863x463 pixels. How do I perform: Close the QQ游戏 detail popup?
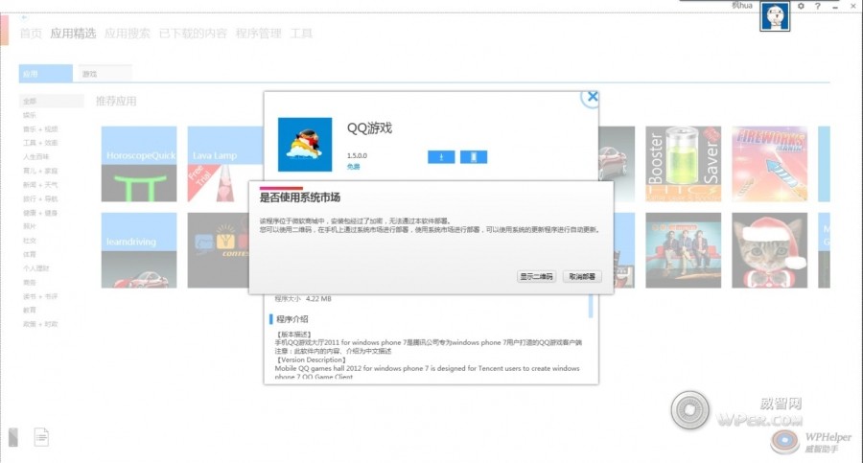[593, 97]
